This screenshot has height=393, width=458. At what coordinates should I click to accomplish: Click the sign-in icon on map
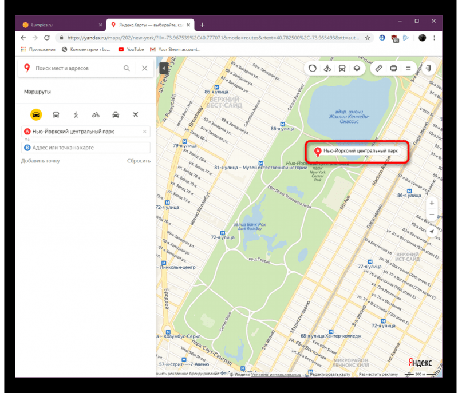pyautogui.click(x=428, y=68)
